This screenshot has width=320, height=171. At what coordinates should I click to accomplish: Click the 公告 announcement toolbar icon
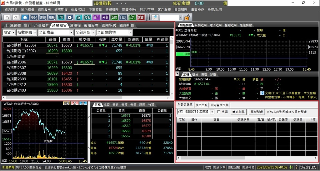[x=132, y=17]
